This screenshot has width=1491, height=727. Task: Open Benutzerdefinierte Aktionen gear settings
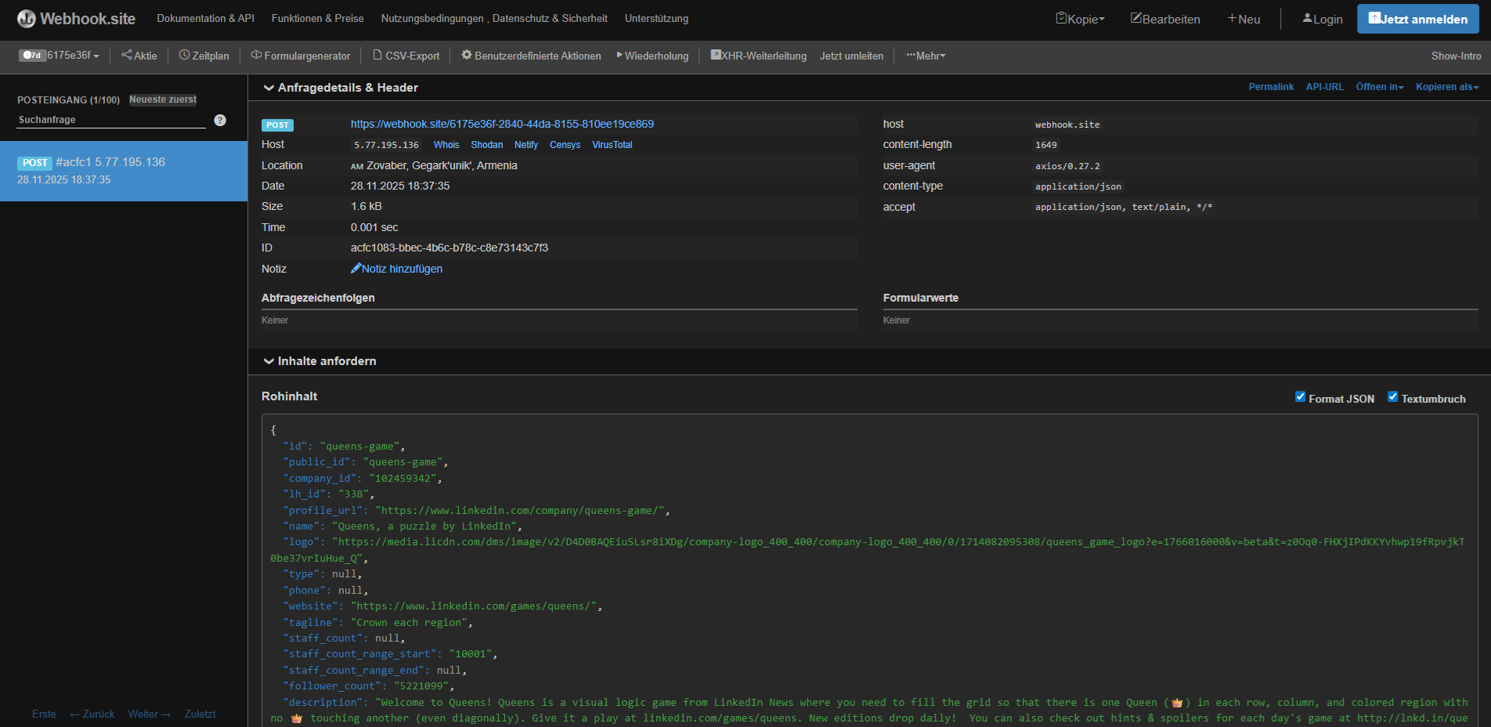tap(532, 56)
